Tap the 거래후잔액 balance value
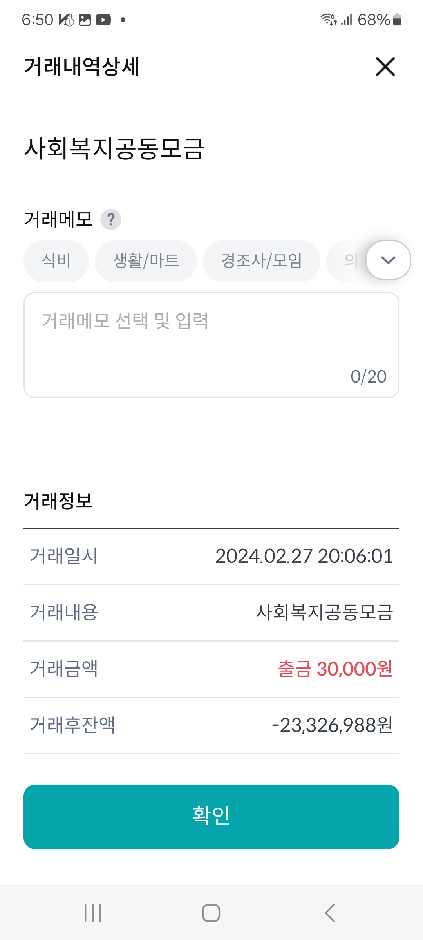Image resolution: width=423 pixels, height=940 pixels. pyautogui.click(x=332, y=725)
